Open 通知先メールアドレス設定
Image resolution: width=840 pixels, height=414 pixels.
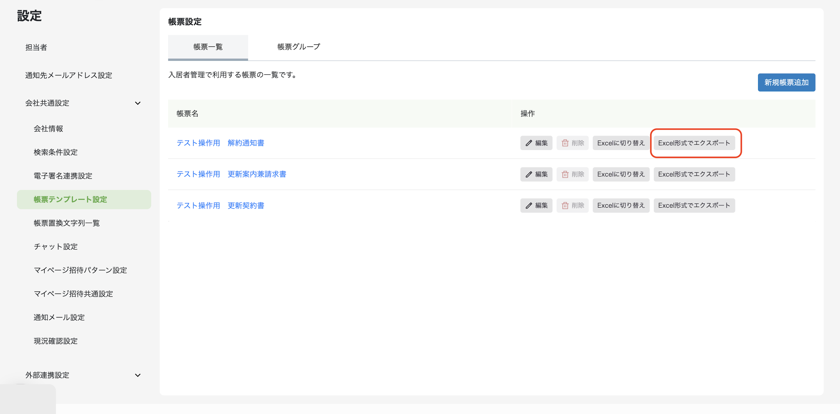[x=69, y=75]
